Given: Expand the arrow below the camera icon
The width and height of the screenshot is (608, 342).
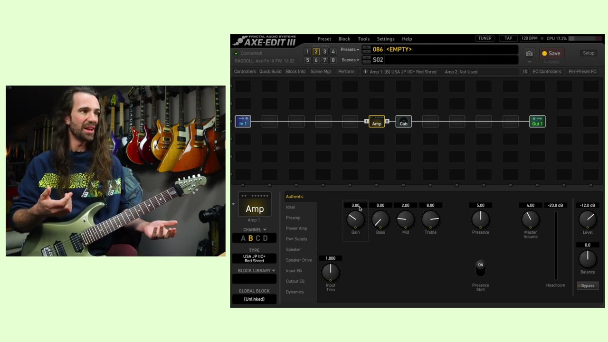Looking at the screenshot, I should (x=529, y=62).
